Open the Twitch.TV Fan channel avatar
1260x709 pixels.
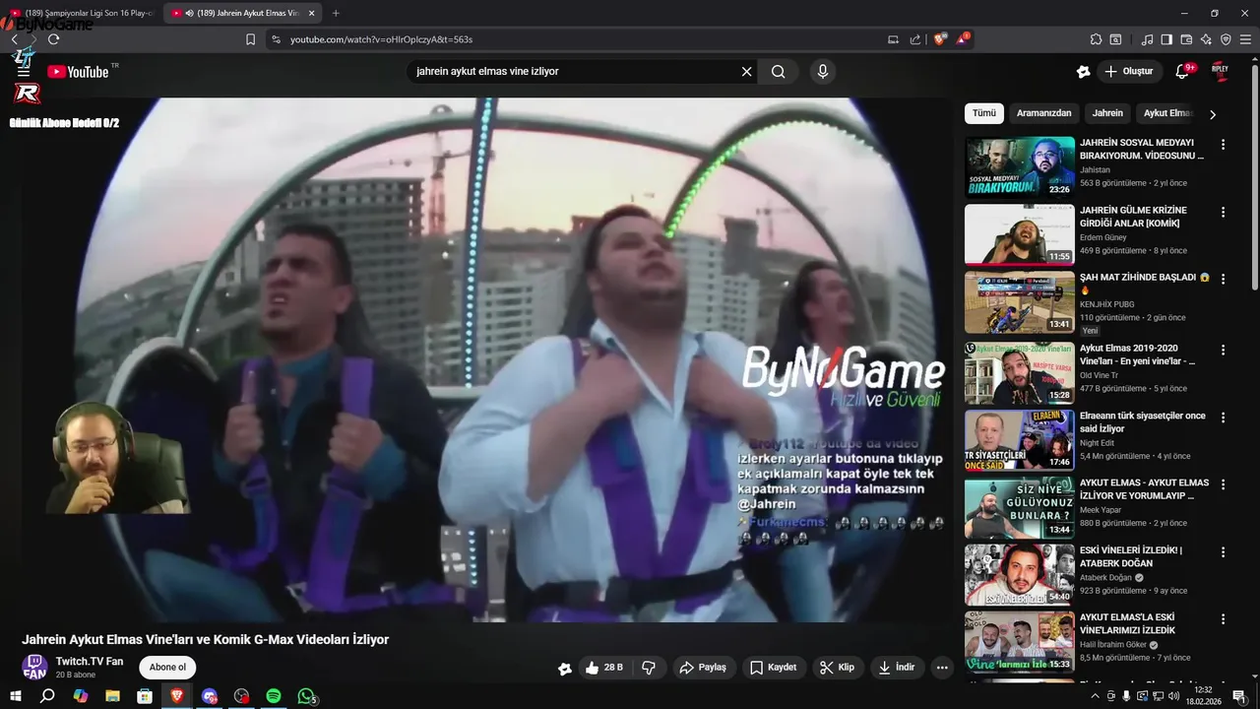pyautogui.click(x=34, y=667)
